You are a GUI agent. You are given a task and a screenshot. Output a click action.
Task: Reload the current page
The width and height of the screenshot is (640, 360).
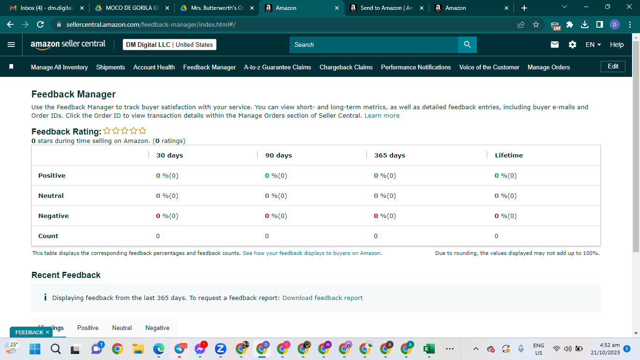[x=40, y=24]
